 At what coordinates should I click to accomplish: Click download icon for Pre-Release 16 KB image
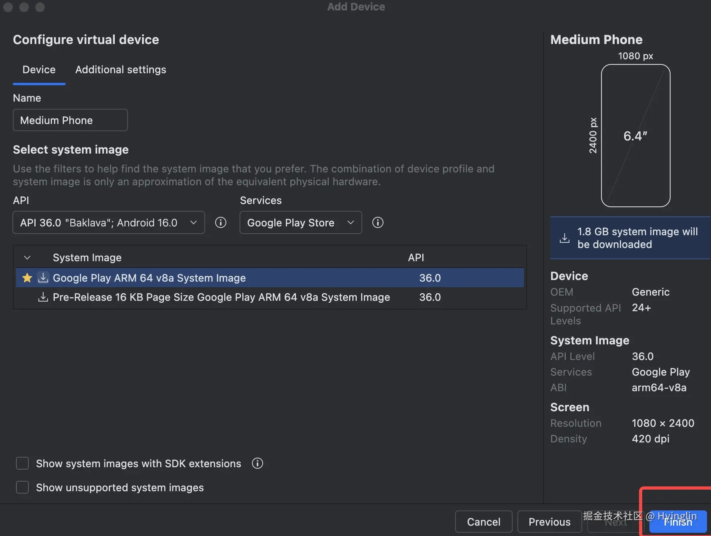43,297
